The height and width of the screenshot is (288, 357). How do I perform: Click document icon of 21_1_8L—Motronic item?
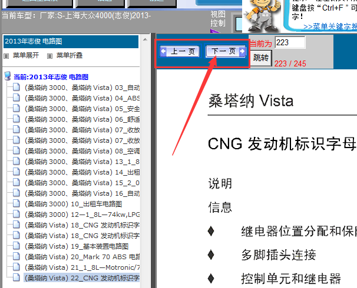tap(16, 267)
